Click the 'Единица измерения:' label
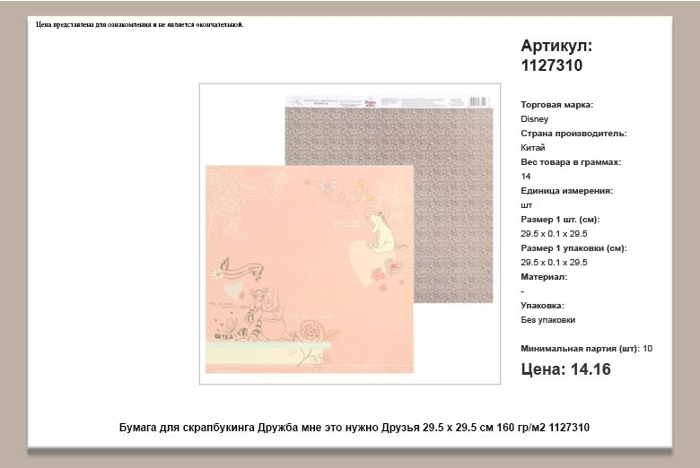700x468 pixels. [566, 191]
